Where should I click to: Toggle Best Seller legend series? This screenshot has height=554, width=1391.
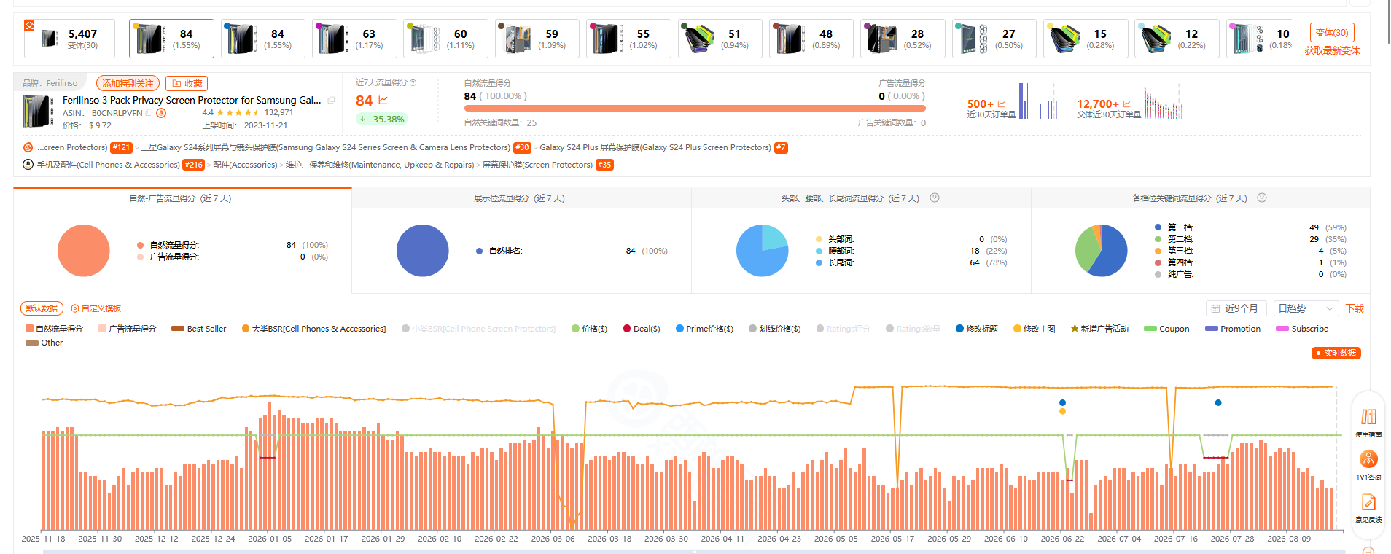[198, 329]
